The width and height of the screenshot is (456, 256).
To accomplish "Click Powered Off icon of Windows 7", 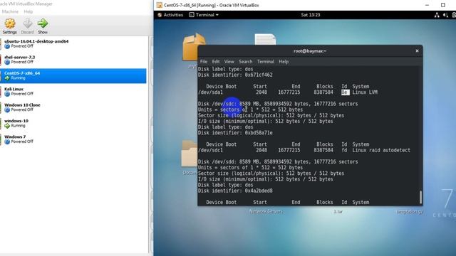I will pyautogui.click(x=7, y=142).
